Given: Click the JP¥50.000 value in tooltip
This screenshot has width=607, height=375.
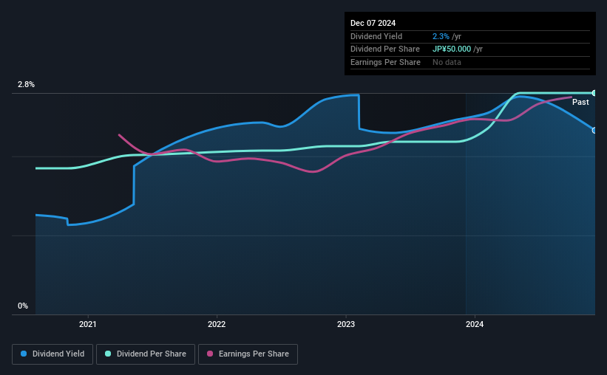Looking at the screenshot, I should click(452, 49).
